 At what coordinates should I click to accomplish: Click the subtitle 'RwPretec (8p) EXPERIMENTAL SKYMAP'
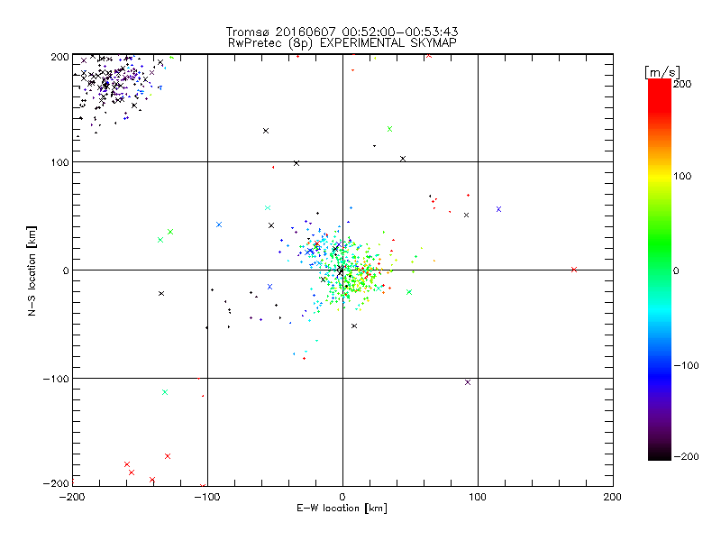342,43
